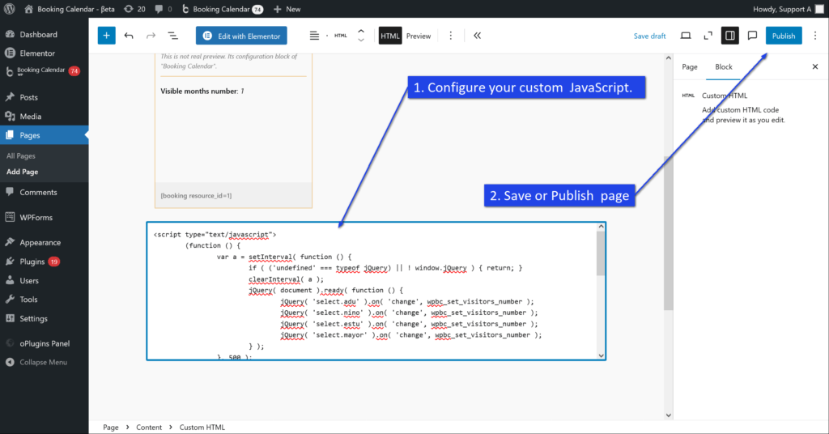Image resolution: width=829 pixels, height=434 pixels.
Task: Click inside the custom HTML code area
Action: coord(372,291)
